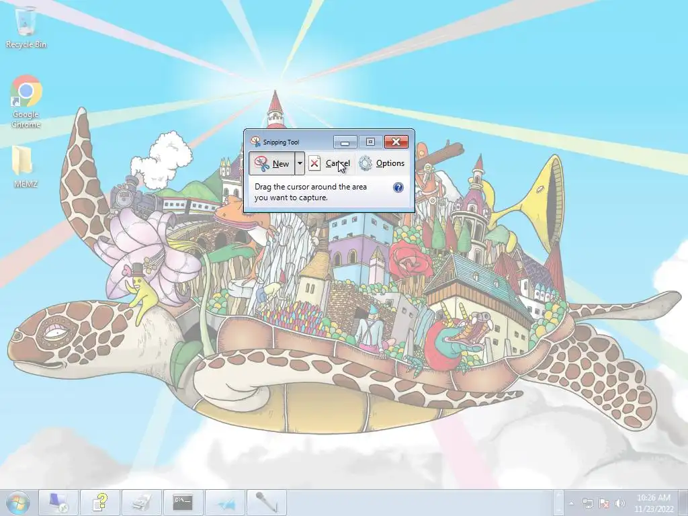688x516 pixels.
Task: Close the Snipping Tool window
Action: point(396,142)
